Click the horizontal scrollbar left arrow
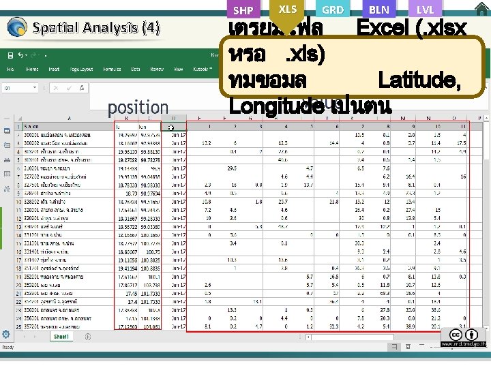The width and height of the screenshot is (491, 368). (309, 337)
